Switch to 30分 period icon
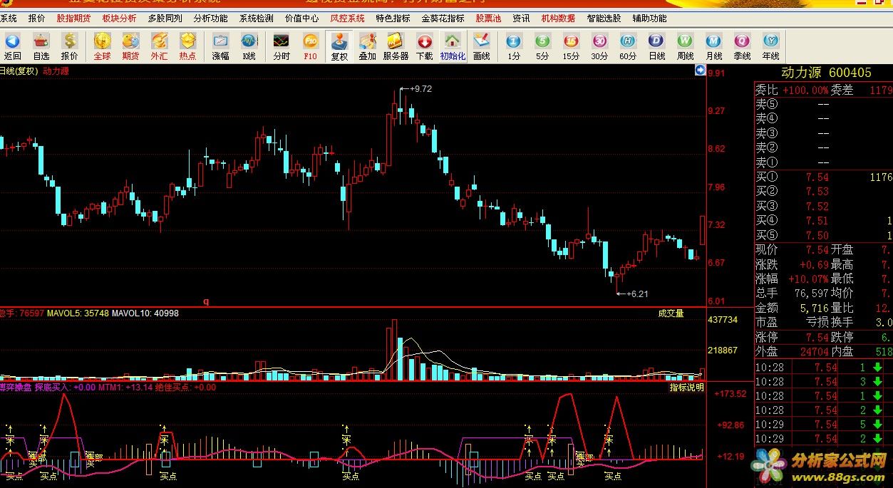The width and height of the screenshot is (893, 488). click(x=599, y=46)
